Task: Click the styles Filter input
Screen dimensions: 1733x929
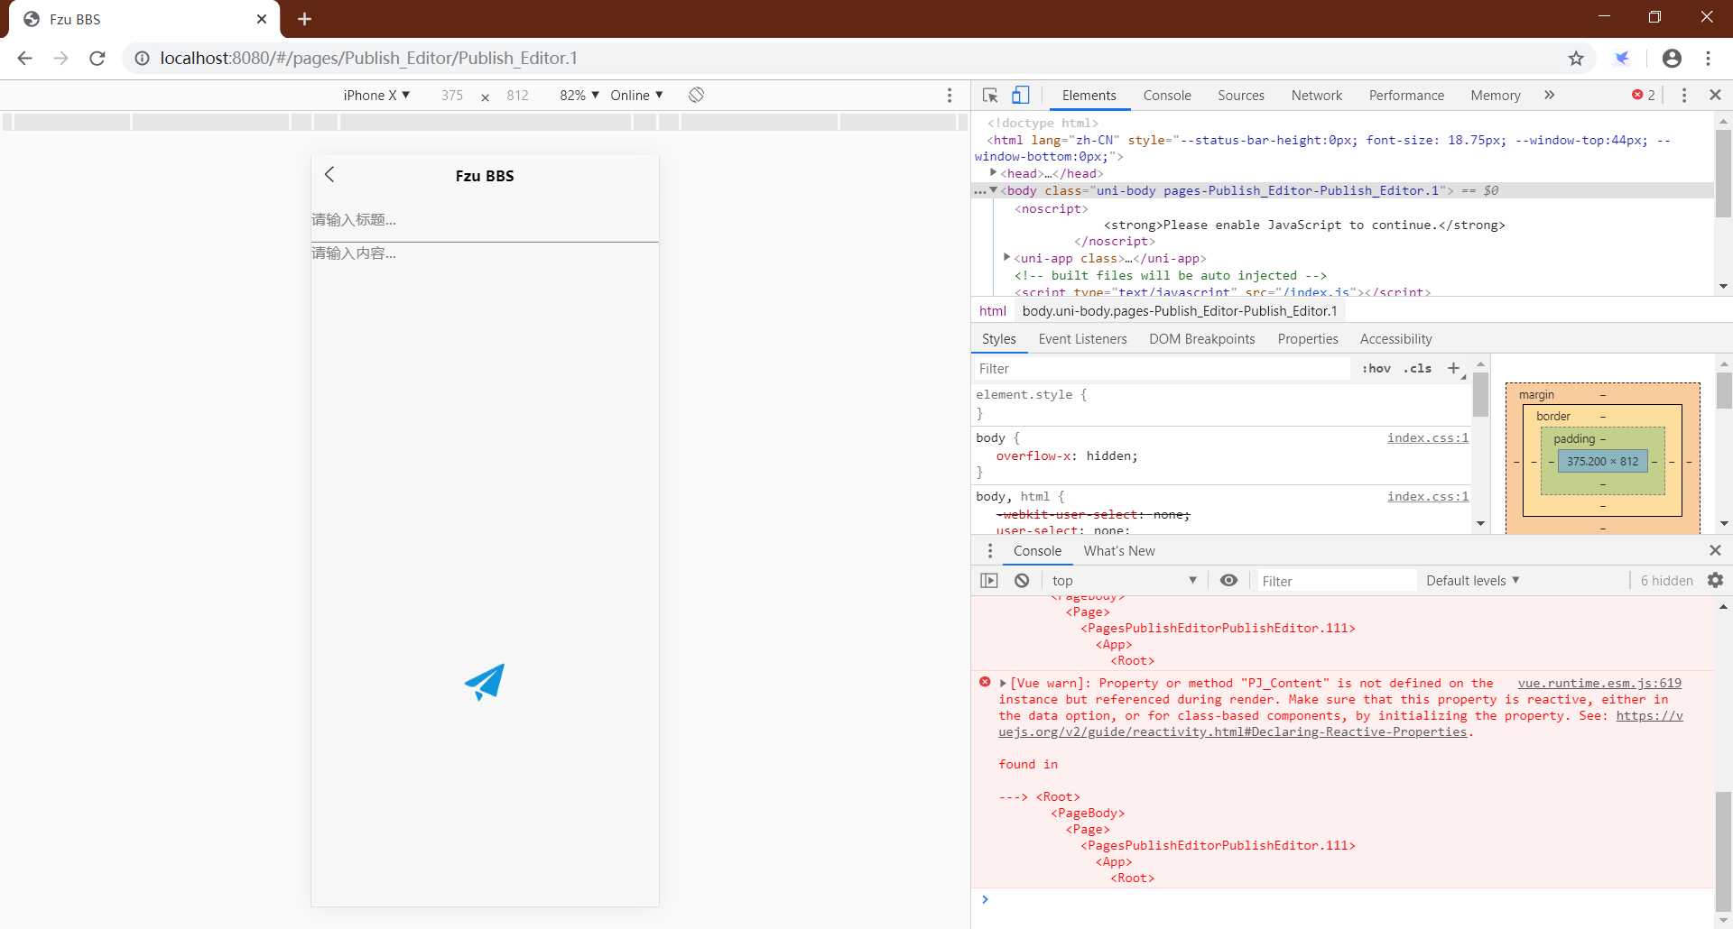Action: point(1163,368)
